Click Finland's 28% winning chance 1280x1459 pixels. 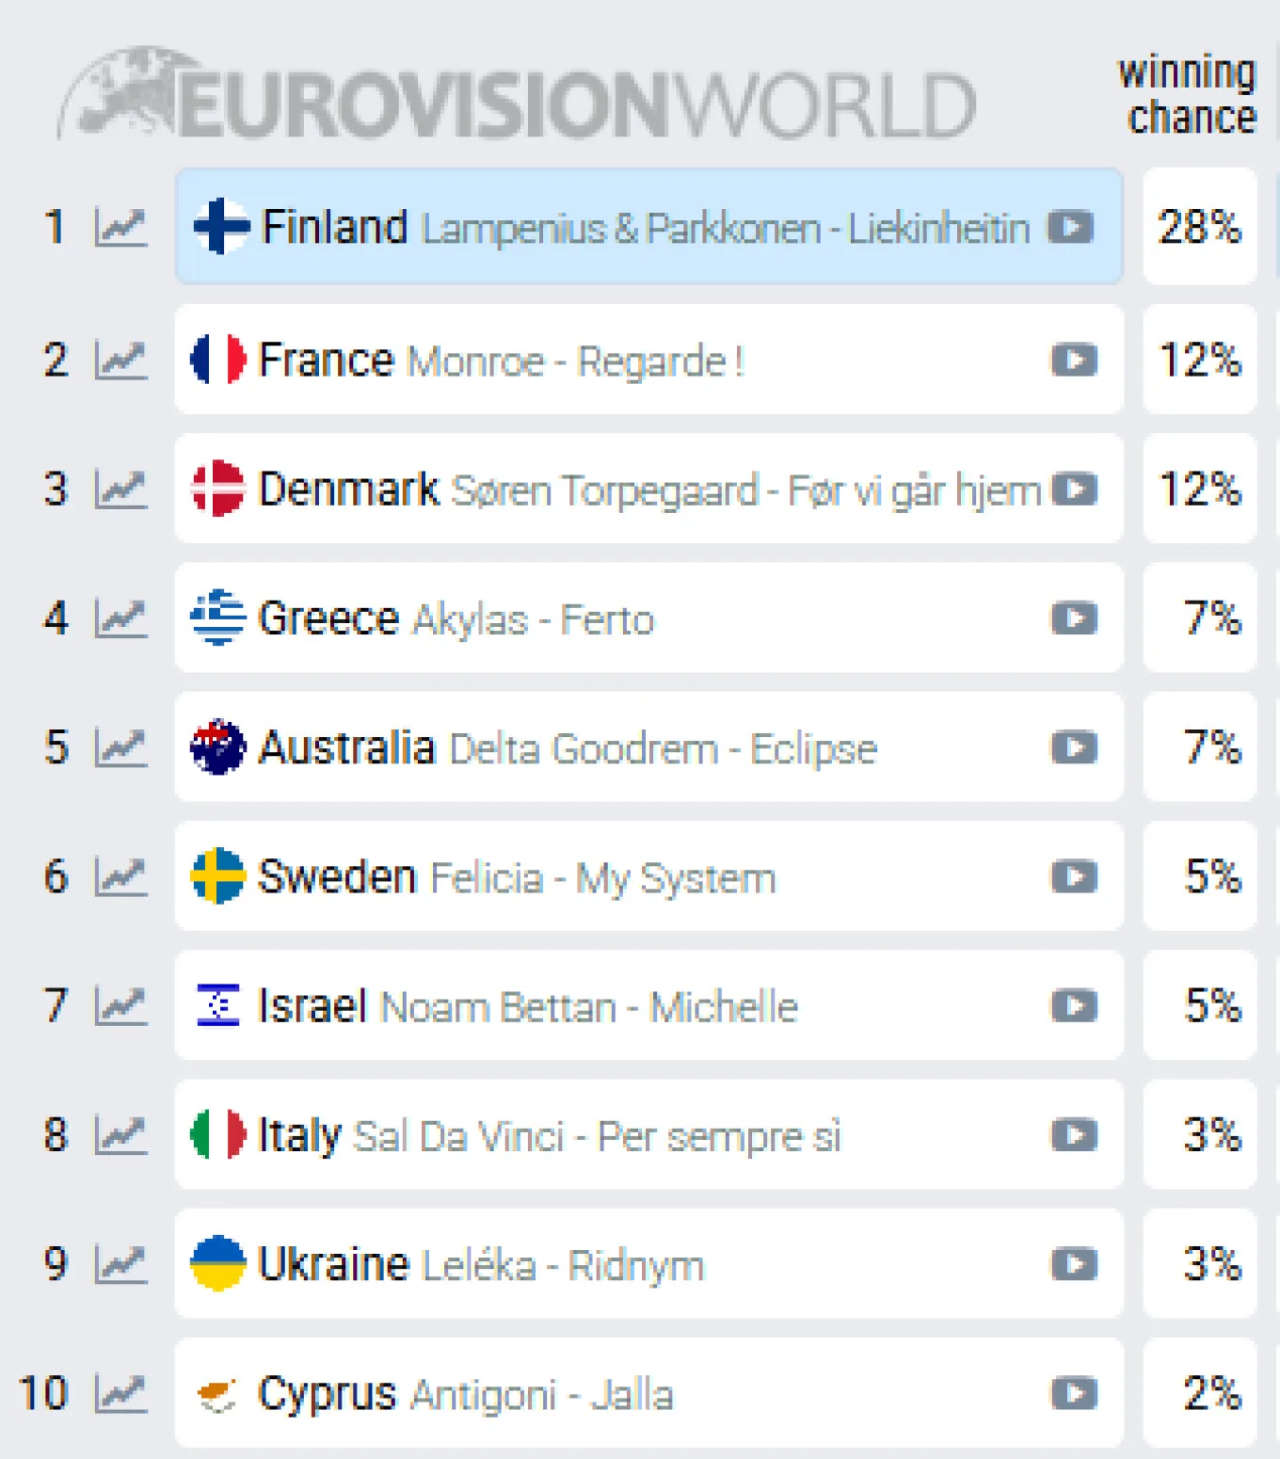tap(1199, 226)
